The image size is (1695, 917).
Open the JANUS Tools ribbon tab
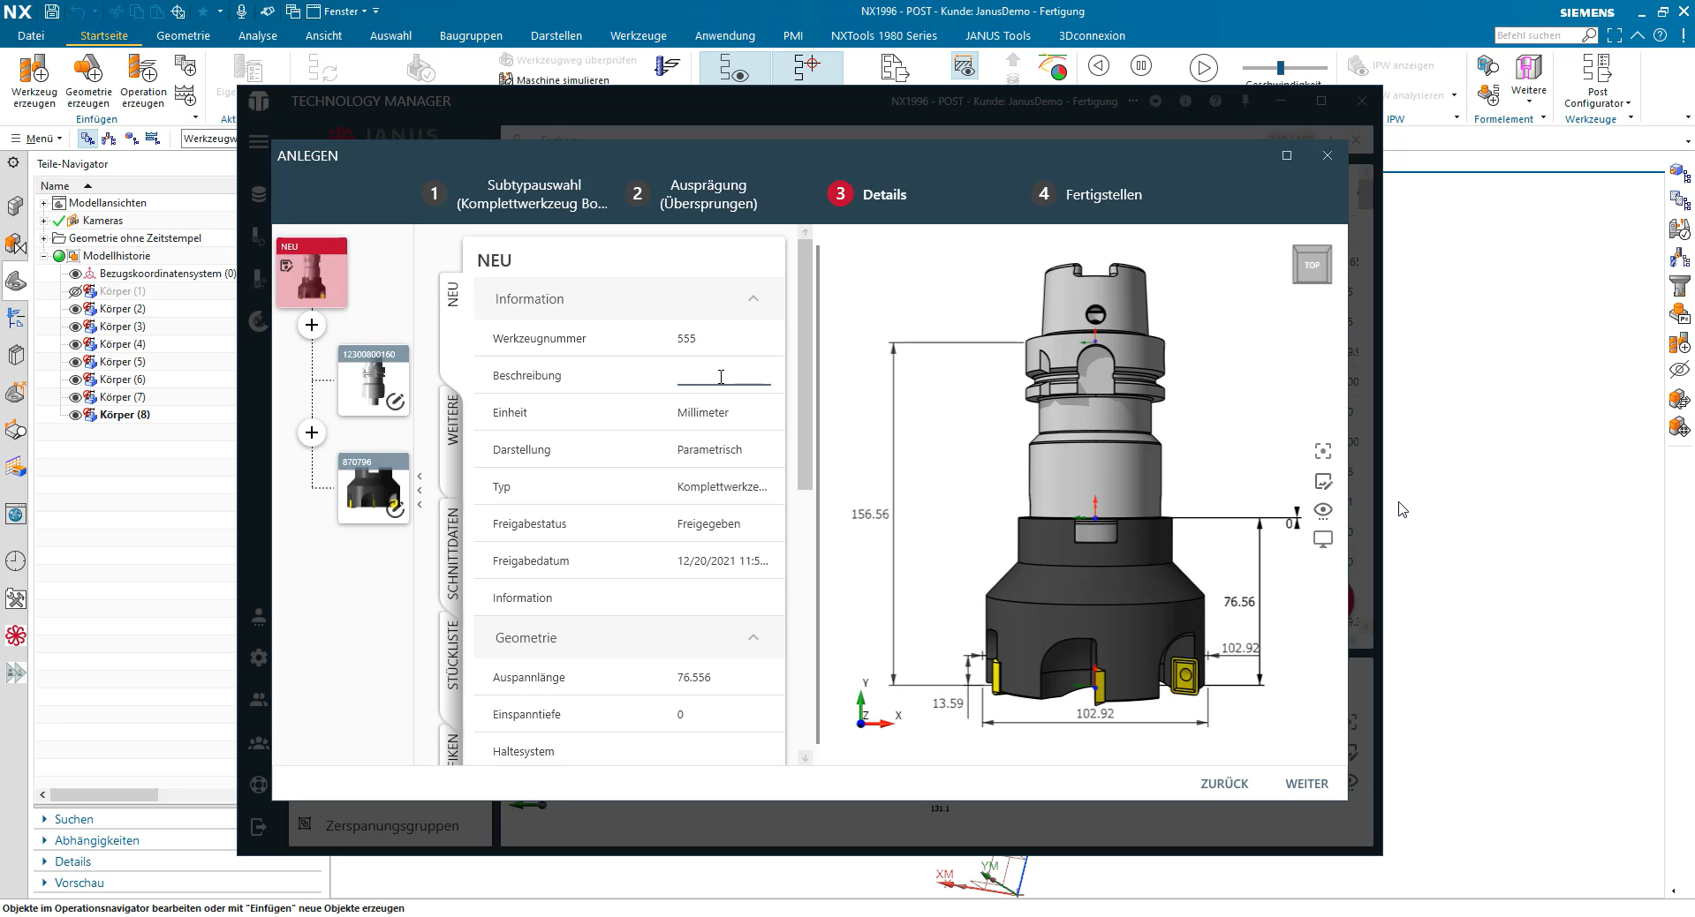(997, 36)
